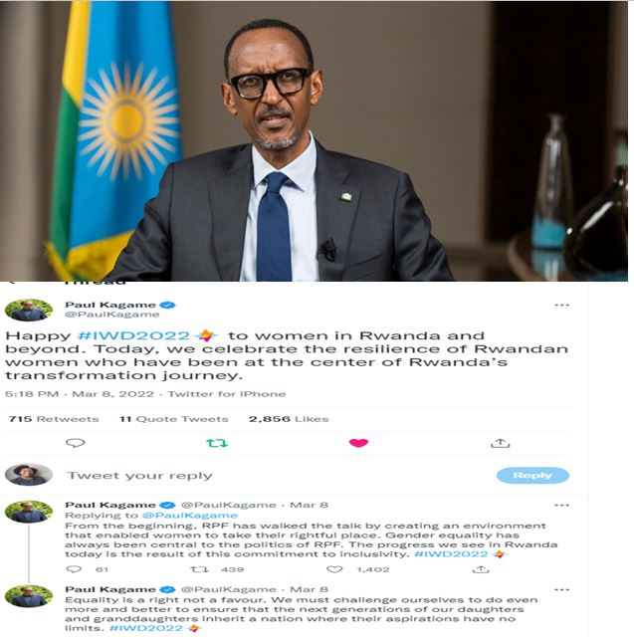Image resolution: width=634 pixels, height=641 pixels.
Task: Open more options on Equality reply tweet
Action: 561,589
